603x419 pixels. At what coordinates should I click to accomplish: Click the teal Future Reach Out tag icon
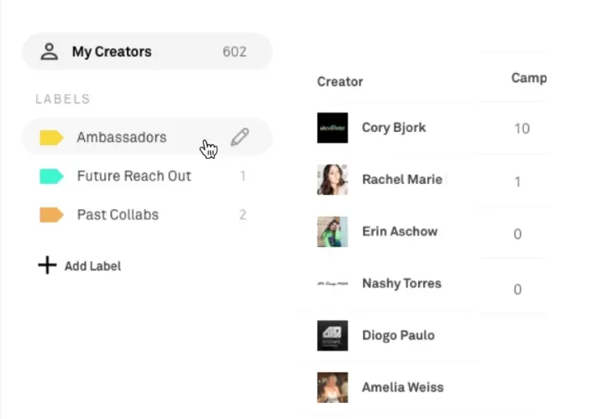(51, 176)
